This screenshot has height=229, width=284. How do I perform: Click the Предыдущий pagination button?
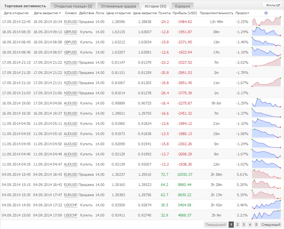215,225
